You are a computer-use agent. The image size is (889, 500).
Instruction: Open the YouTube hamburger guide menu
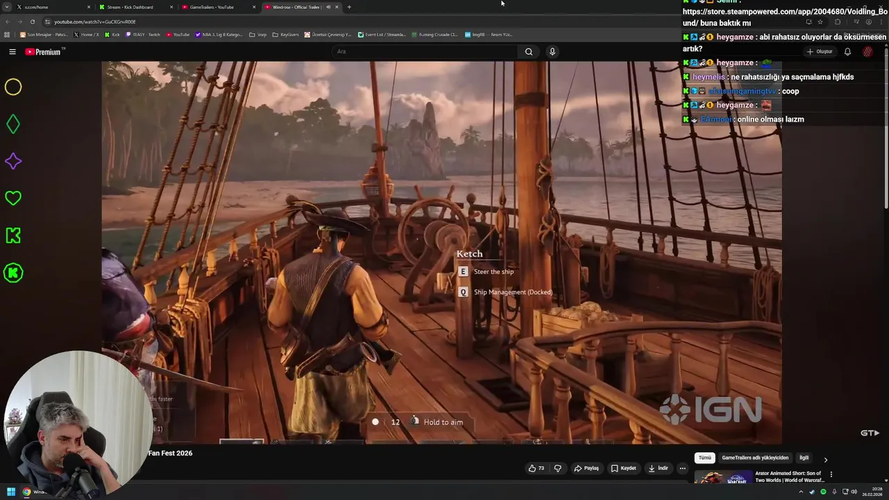(x=13, y=51)
